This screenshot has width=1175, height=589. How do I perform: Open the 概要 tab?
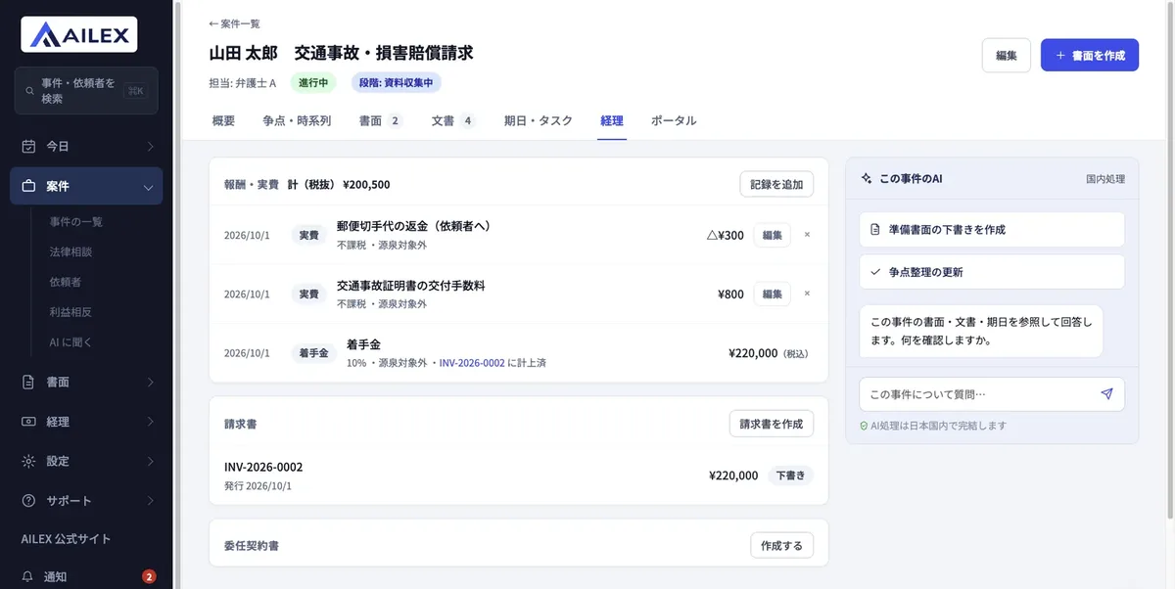pos(223,121)
